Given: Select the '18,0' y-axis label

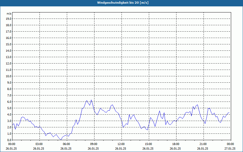Looking at the screenshot, I should coord(9,25).
